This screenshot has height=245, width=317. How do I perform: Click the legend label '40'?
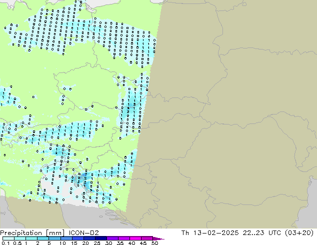coord(131,243)
